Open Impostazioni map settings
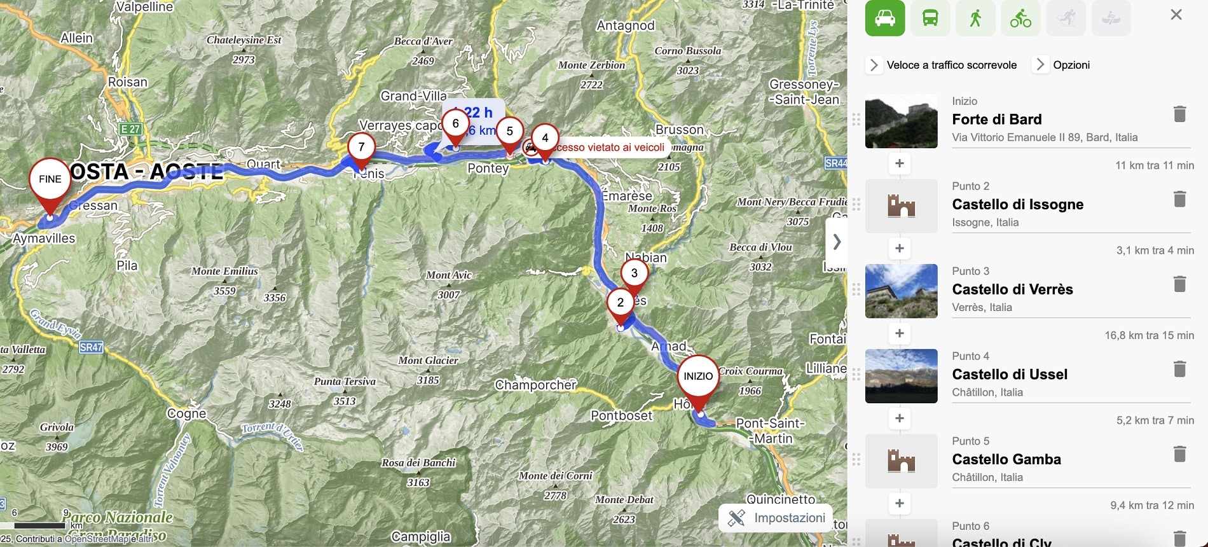The width and height of the screenshot is (1208, 547). tap(776, 518)
